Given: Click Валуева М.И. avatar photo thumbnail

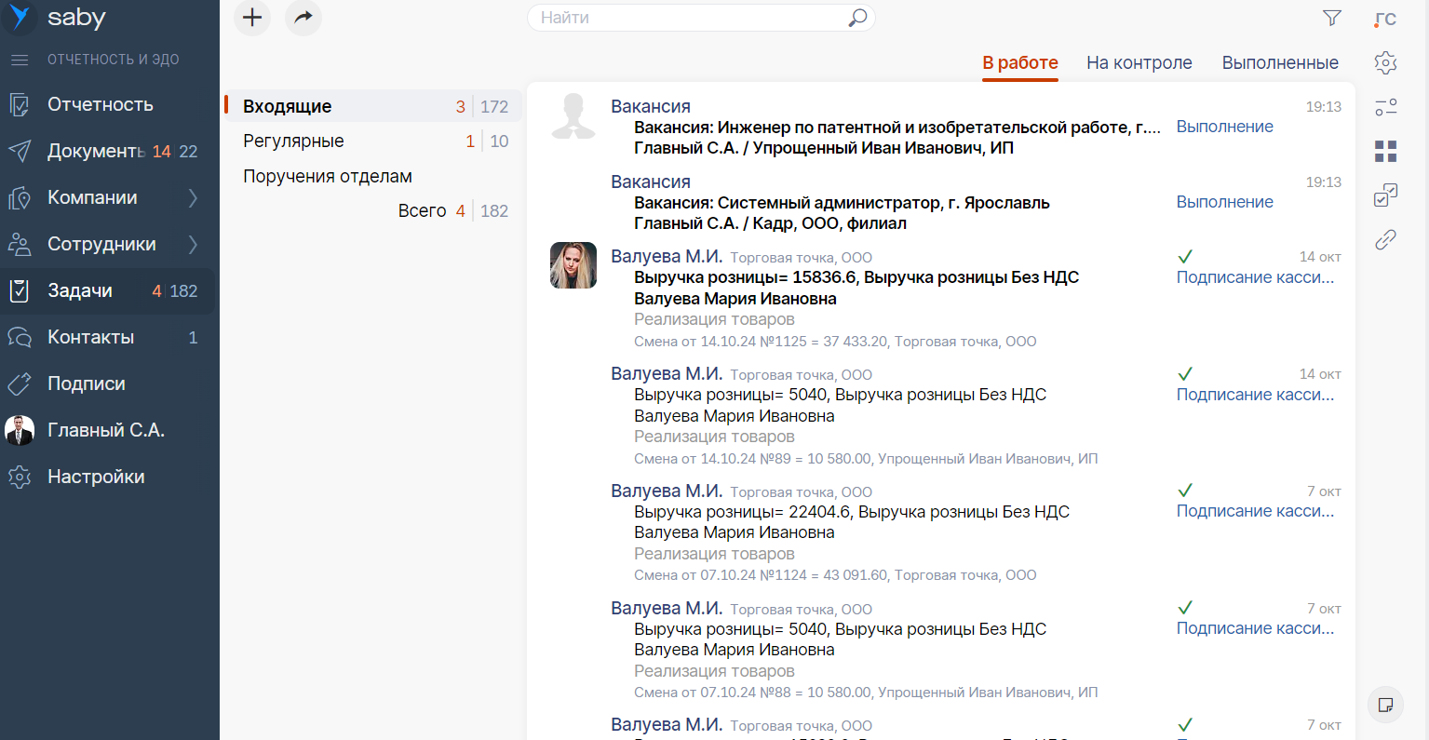Looking at the screenshot, I should click(x=573, y=265).
